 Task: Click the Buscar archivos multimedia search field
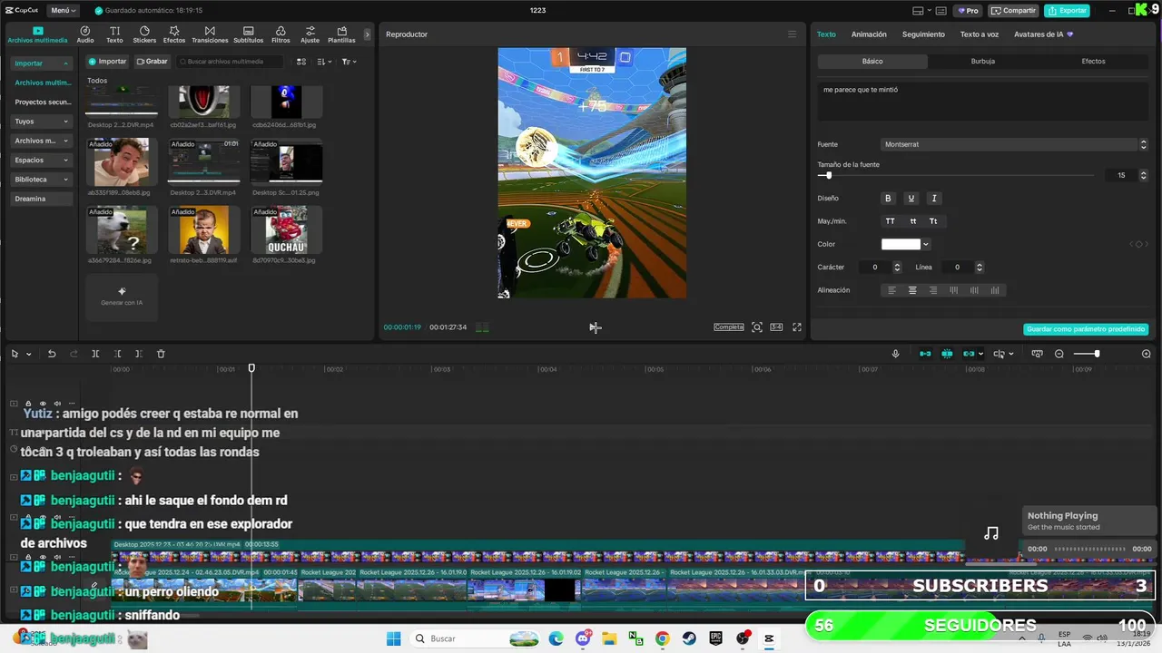231,62
